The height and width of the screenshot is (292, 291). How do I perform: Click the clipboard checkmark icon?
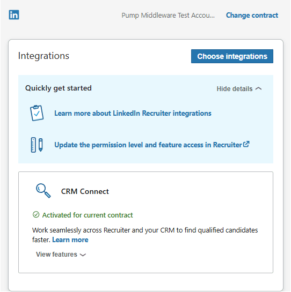[37, 113]
